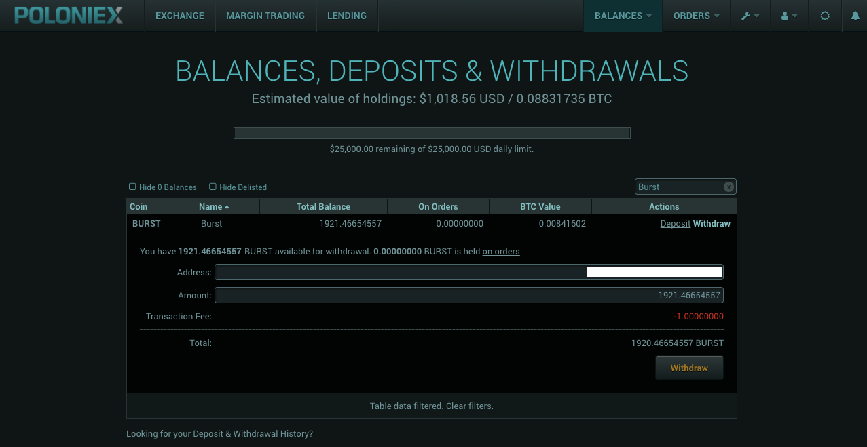The height and width of the screenshot is (447, 867).
Task: Open the Exchange tab
Action: click(180, 16)
